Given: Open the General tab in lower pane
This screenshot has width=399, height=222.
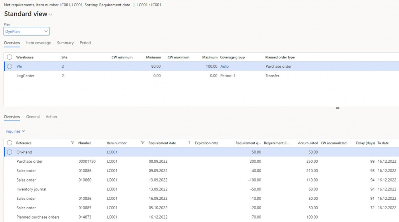Looking at the screenshot, I should [33, 117].
